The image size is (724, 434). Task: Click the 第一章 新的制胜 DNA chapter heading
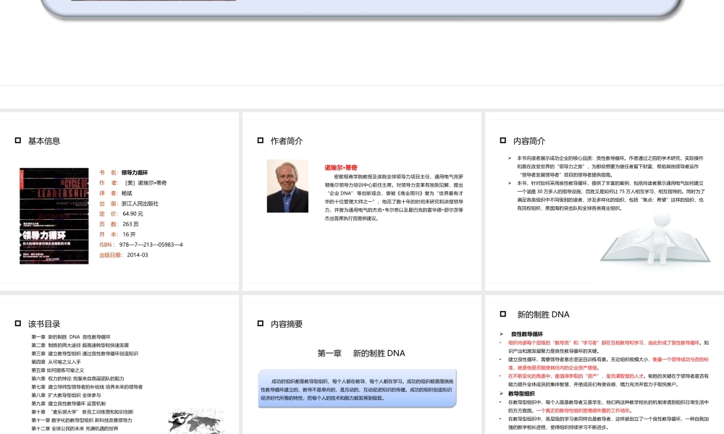pyautogui.click(x=361, y=353)
